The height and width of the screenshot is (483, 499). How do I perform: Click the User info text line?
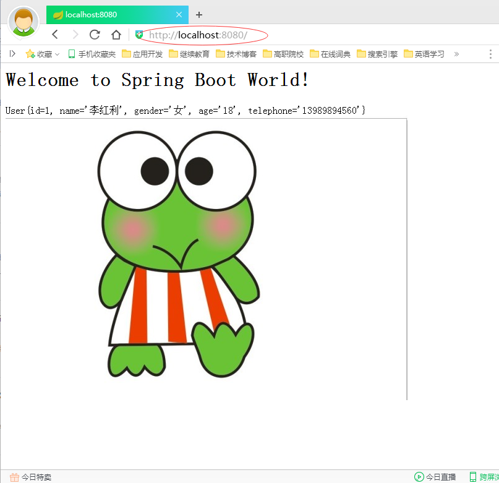[186, 110]
